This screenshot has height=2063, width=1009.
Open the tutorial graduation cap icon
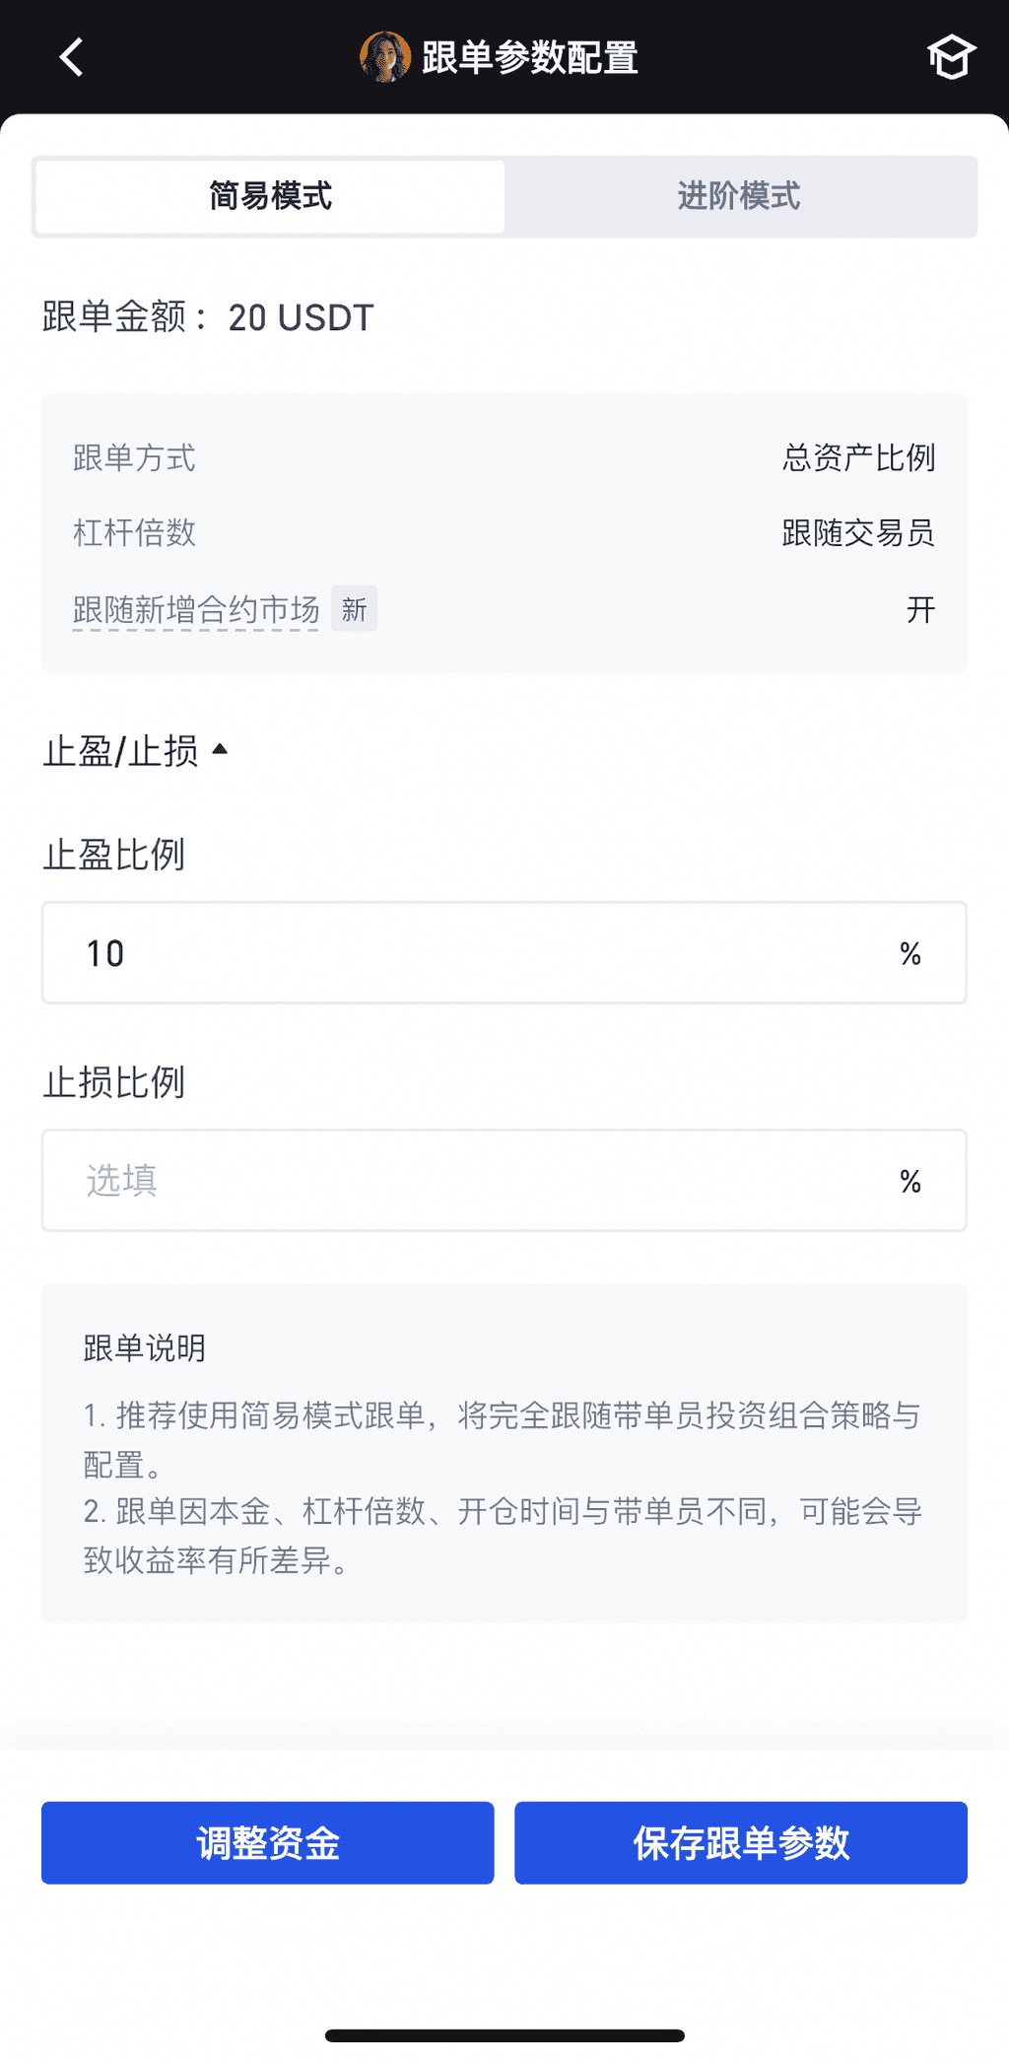[950, 57]
